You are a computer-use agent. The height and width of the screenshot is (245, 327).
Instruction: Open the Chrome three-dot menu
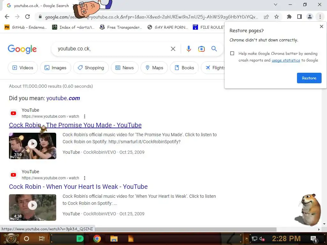[320, 17]
